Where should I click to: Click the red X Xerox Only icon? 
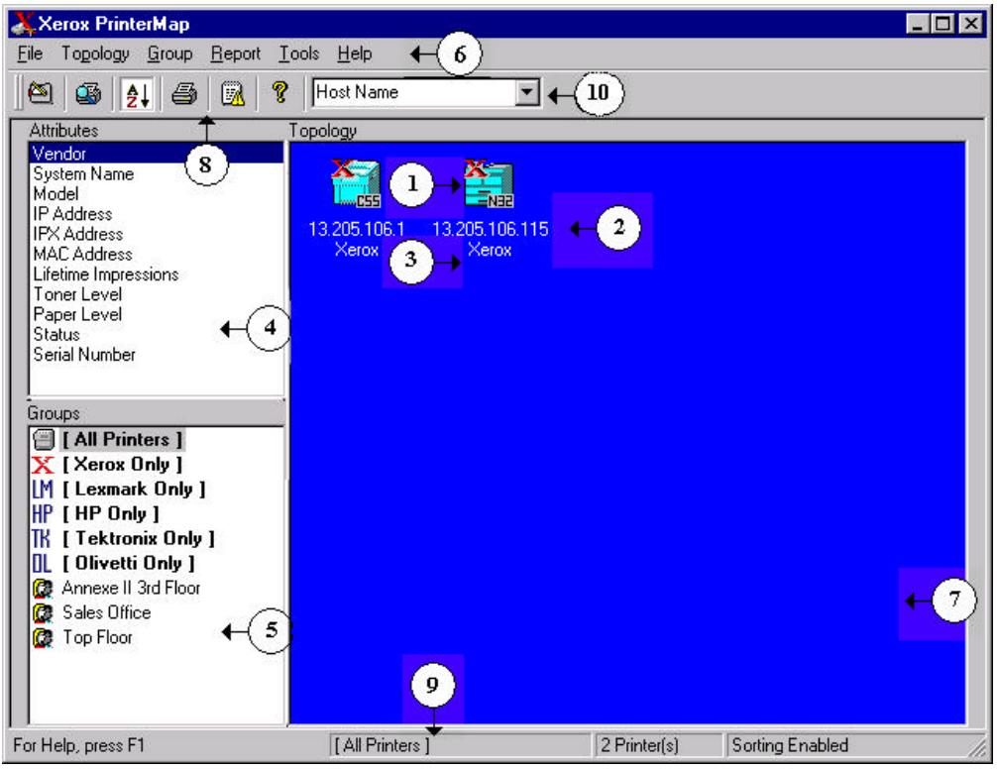pos(43,465)
